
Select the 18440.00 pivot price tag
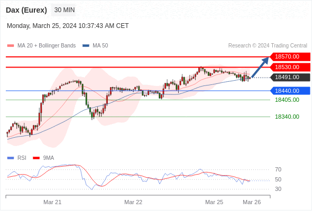(x=290, y=91)
